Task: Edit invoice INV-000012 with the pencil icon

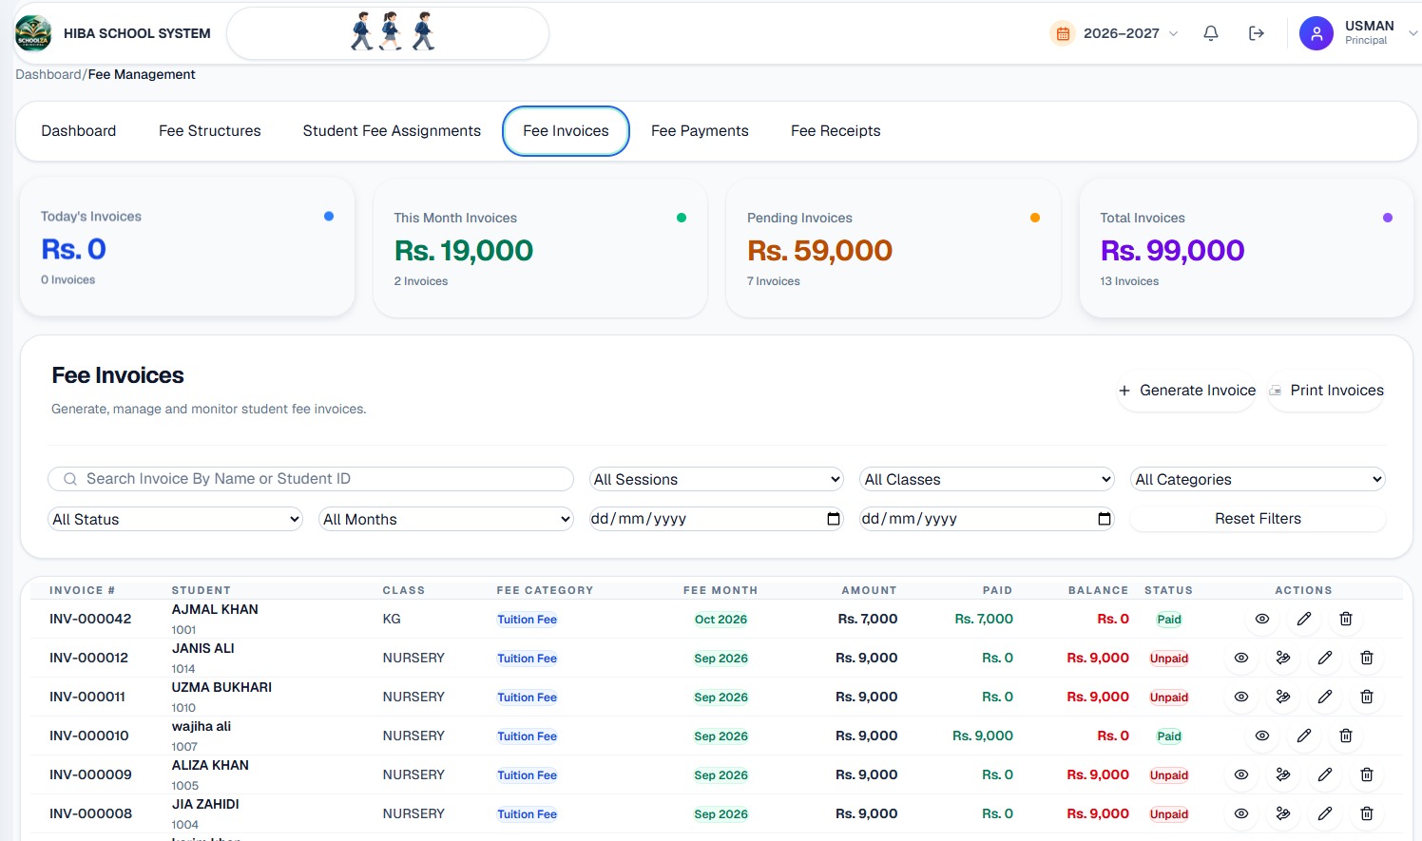Action: click(1325, 658)
